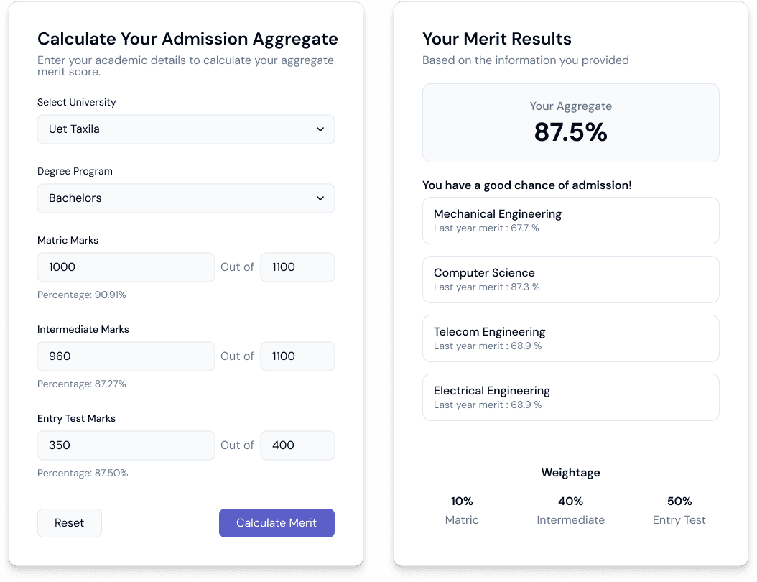Open the Computer Science result card
757x582 pixels.
point(570,280)
